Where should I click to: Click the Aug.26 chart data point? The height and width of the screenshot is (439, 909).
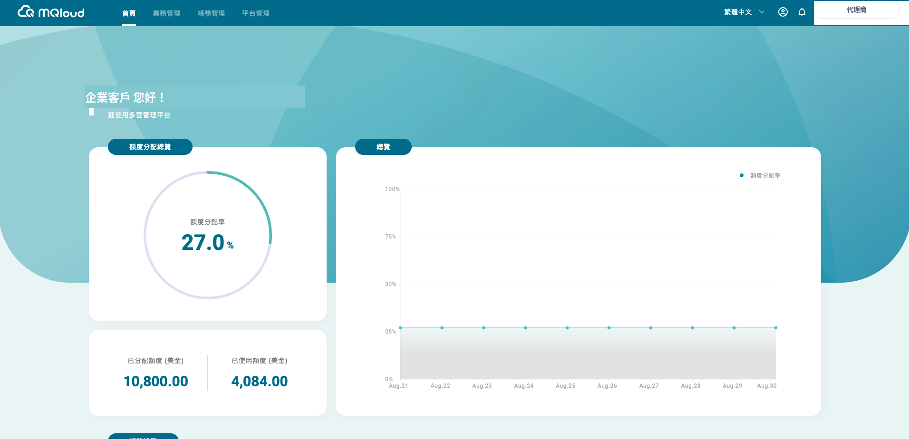point(609,328)
